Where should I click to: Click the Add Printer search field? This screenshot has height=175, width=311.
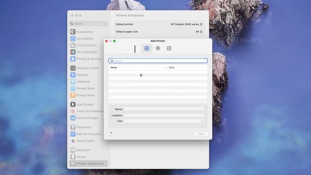[158, 61]
